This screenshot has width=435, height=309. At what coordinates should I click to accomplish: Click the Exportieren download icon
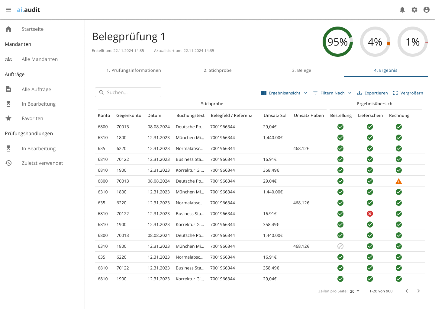359,93
